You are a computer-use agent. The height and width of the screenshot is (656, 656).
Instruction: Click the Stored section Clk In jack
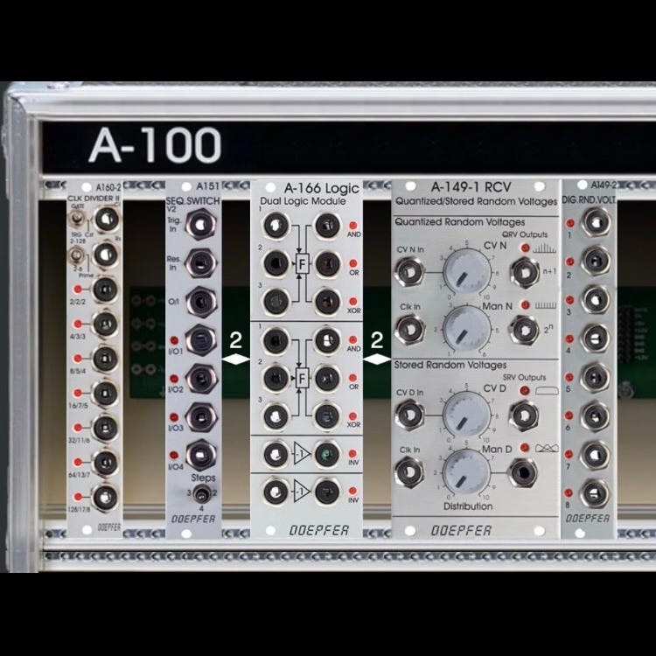pos(409,472)
